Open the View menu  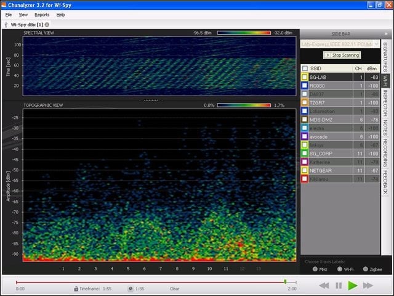pyautogui.click(x=23, y=15)
